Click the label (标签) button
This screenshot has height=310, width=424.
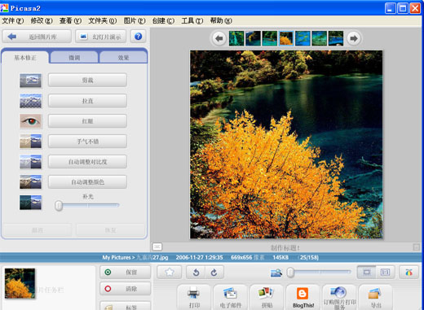click(x=125, y=306)
